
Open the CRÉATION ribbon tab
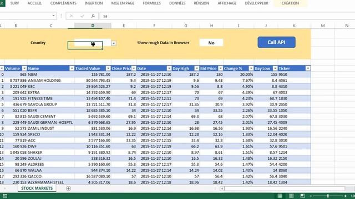[x=290, y=3]
